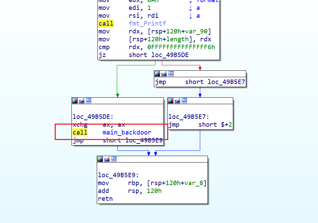Click graph icon of loc_49B5DE node
This screenshot has width=318, height=223.
click(x=89, y=101)
